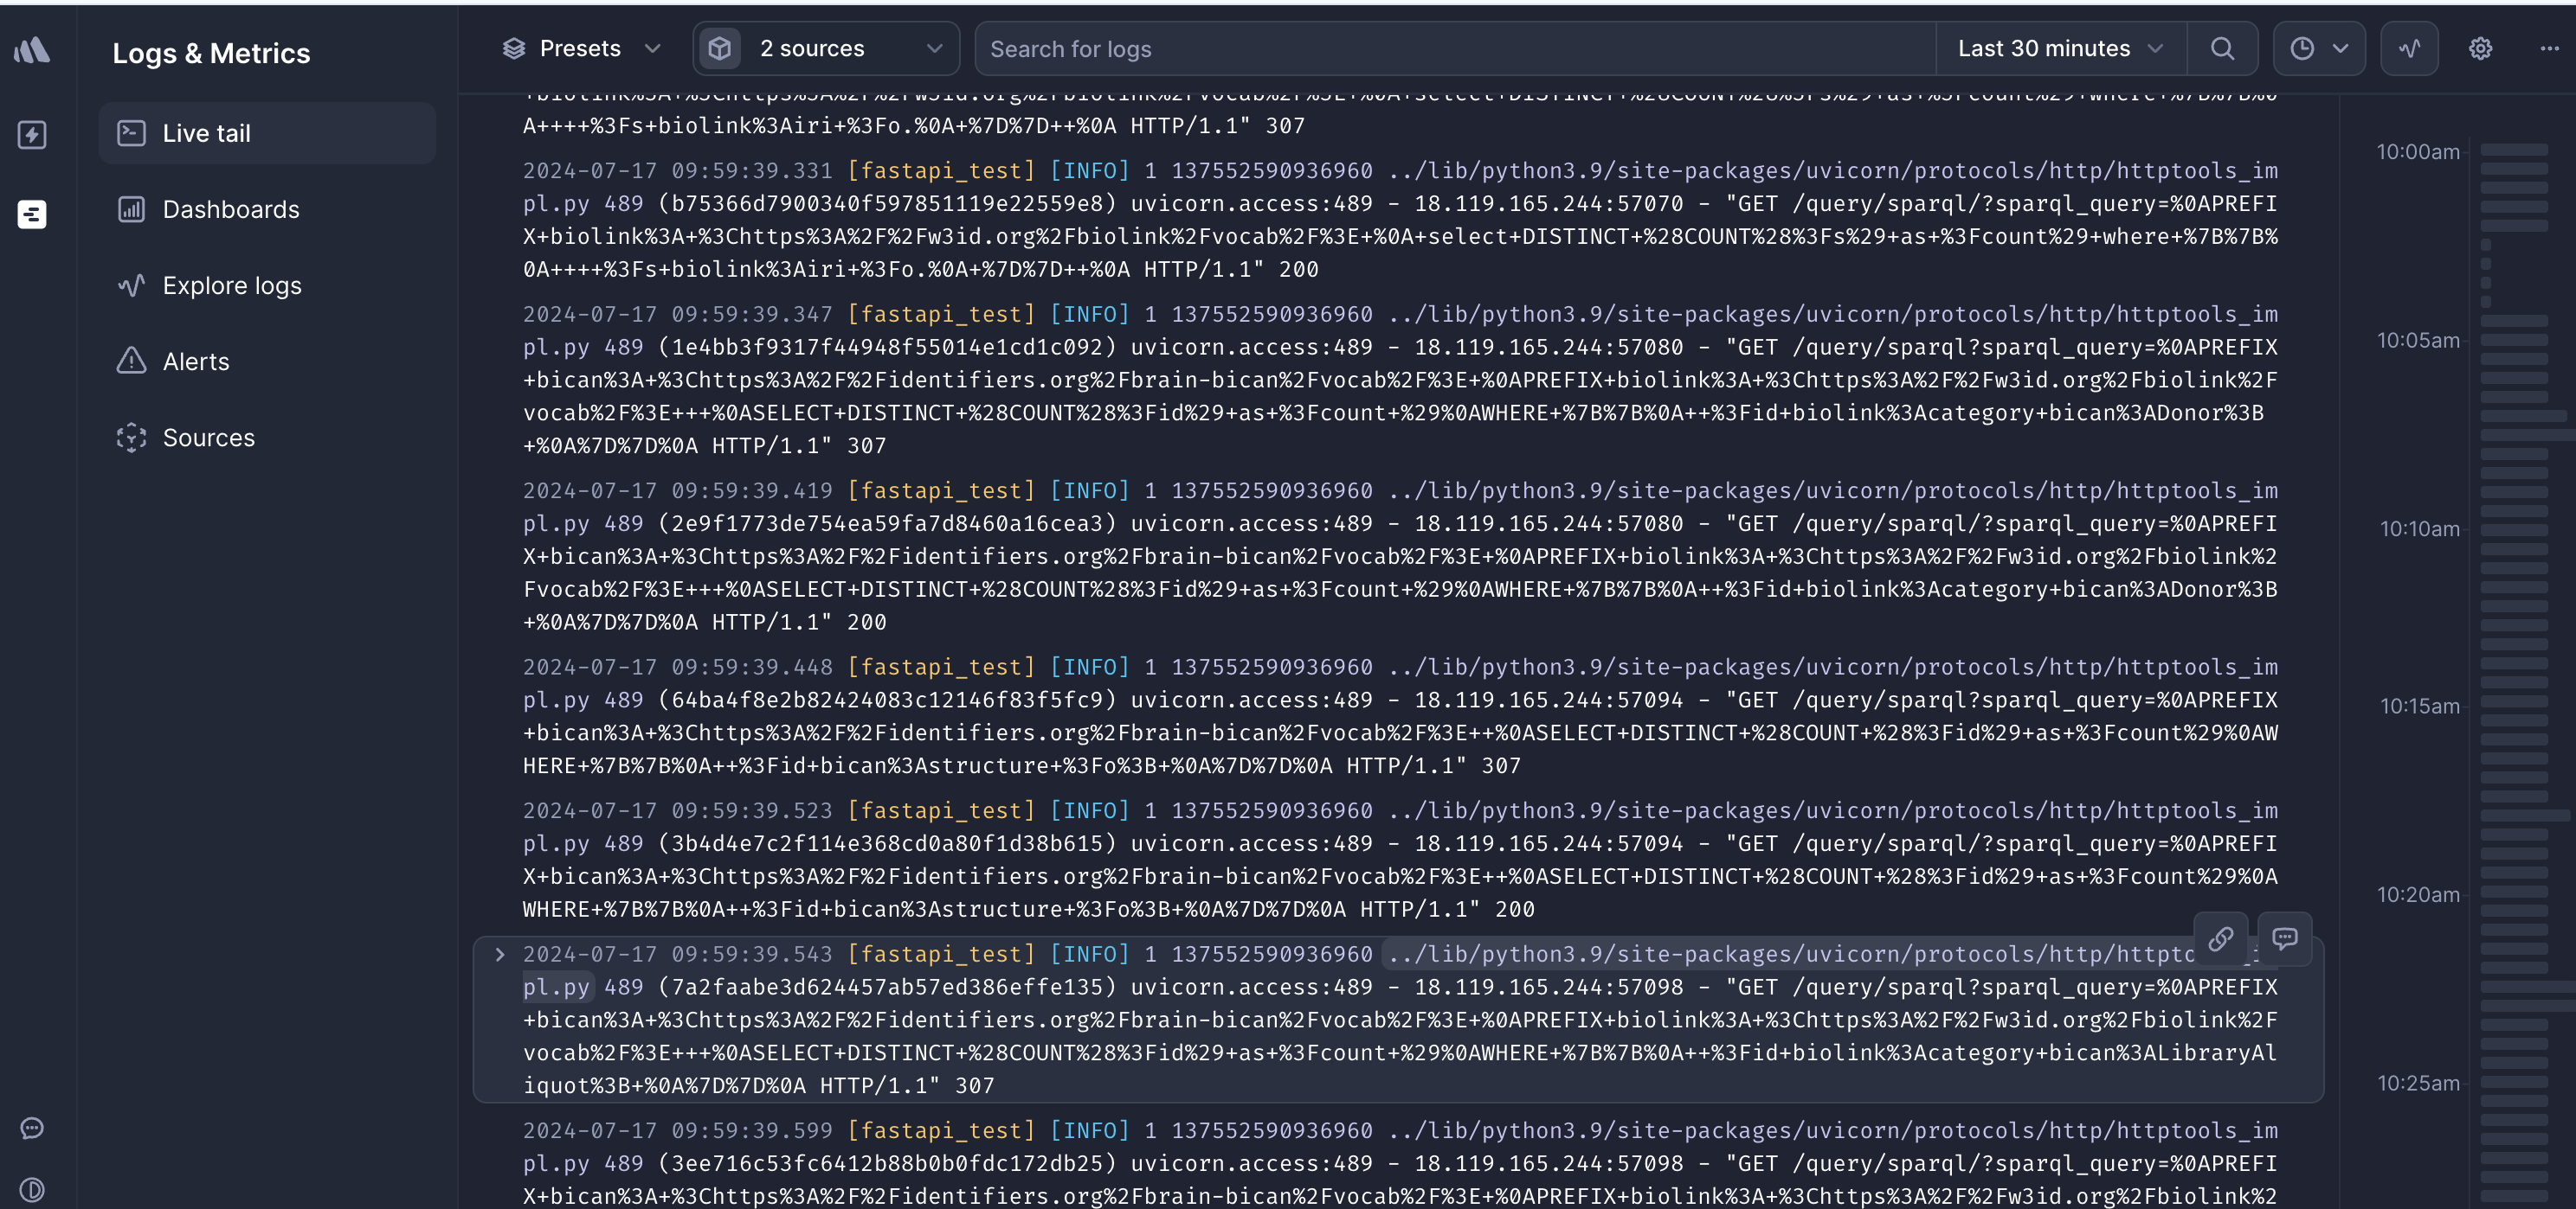Select log entry timestamped 09:59:39.419
The width and height of the screenshot is (2576, 1209).
(1400, 557)
